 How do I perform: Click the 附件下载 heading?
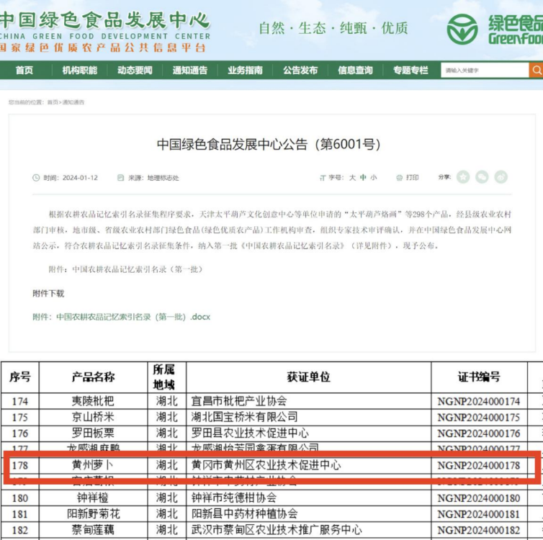click(48, 294)
